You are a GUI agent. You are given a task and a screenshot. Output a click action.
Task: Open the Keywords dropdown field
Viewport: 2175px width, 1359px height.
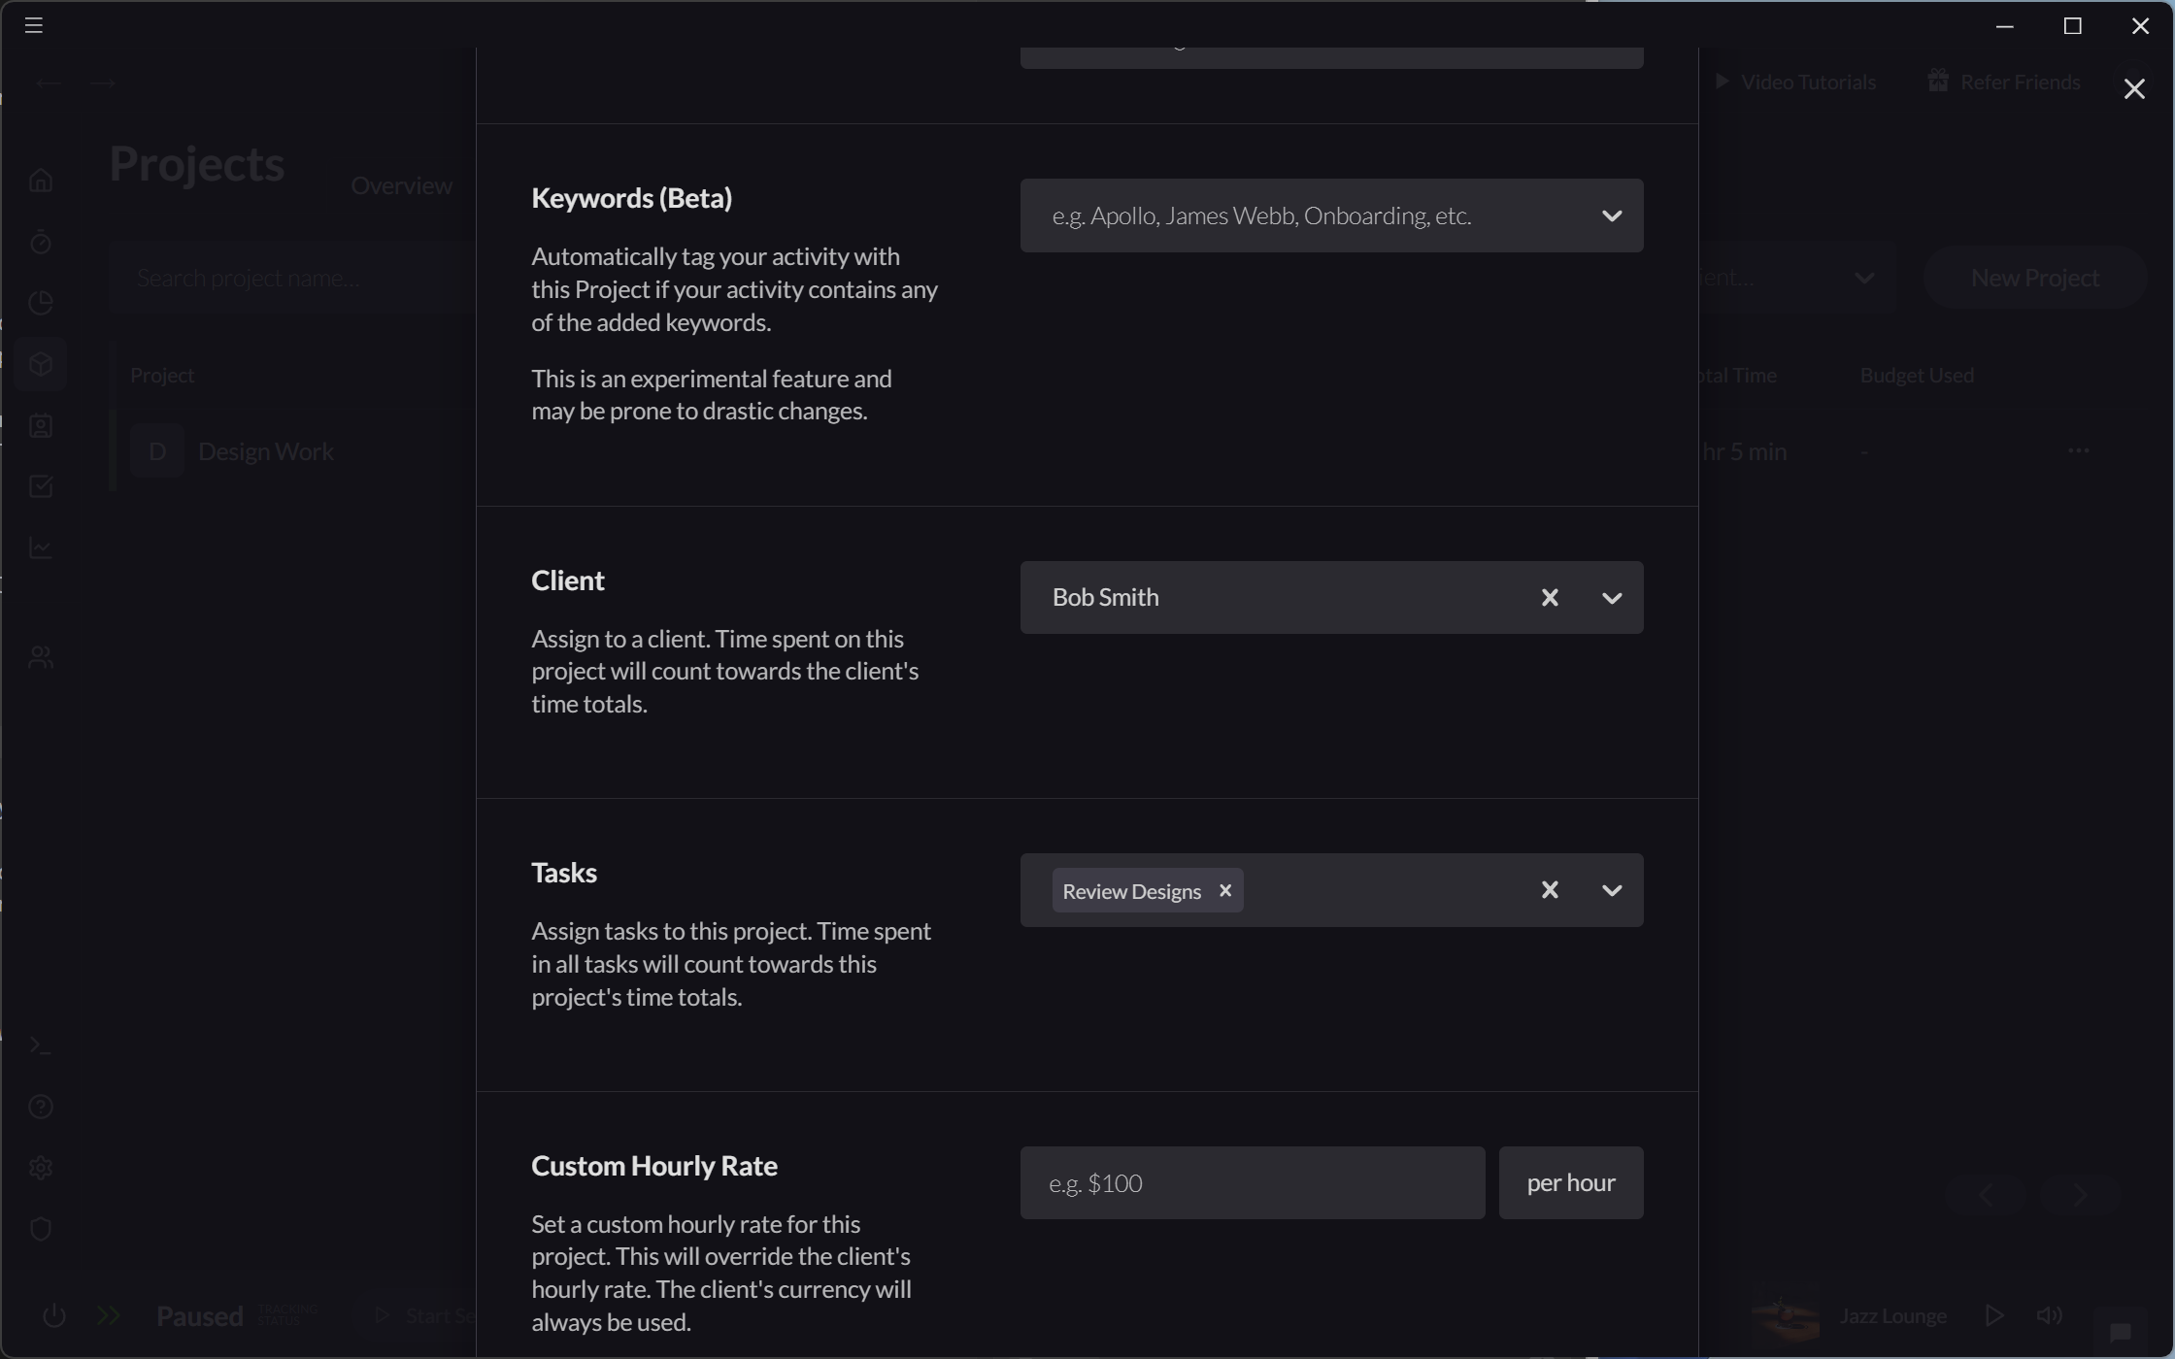click(1612, 215)
